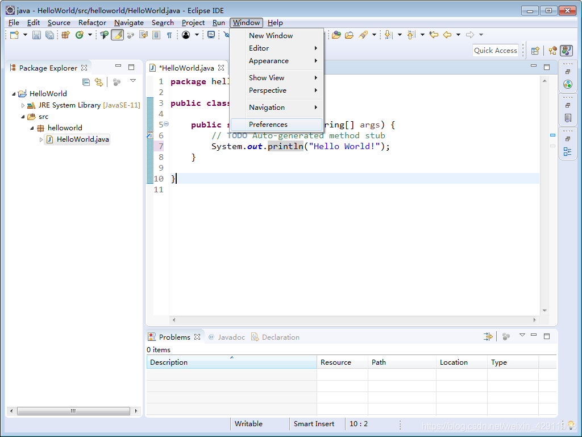This screenshot has width=582, height=437.
Task: Click the round profile icon in toolbar
Action: (x=186, y=35)
